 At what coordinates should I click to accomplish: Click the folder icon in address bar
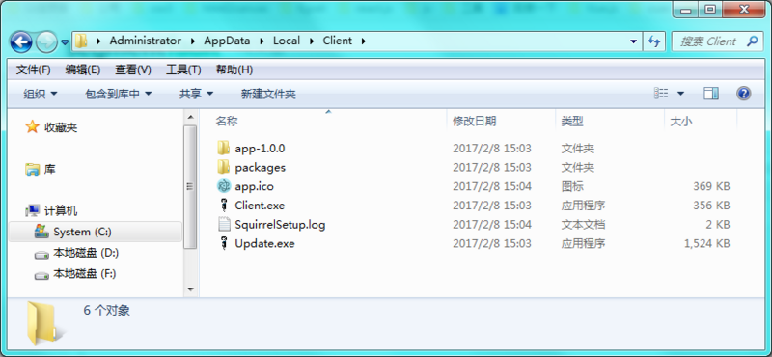(x=81, y=41)
